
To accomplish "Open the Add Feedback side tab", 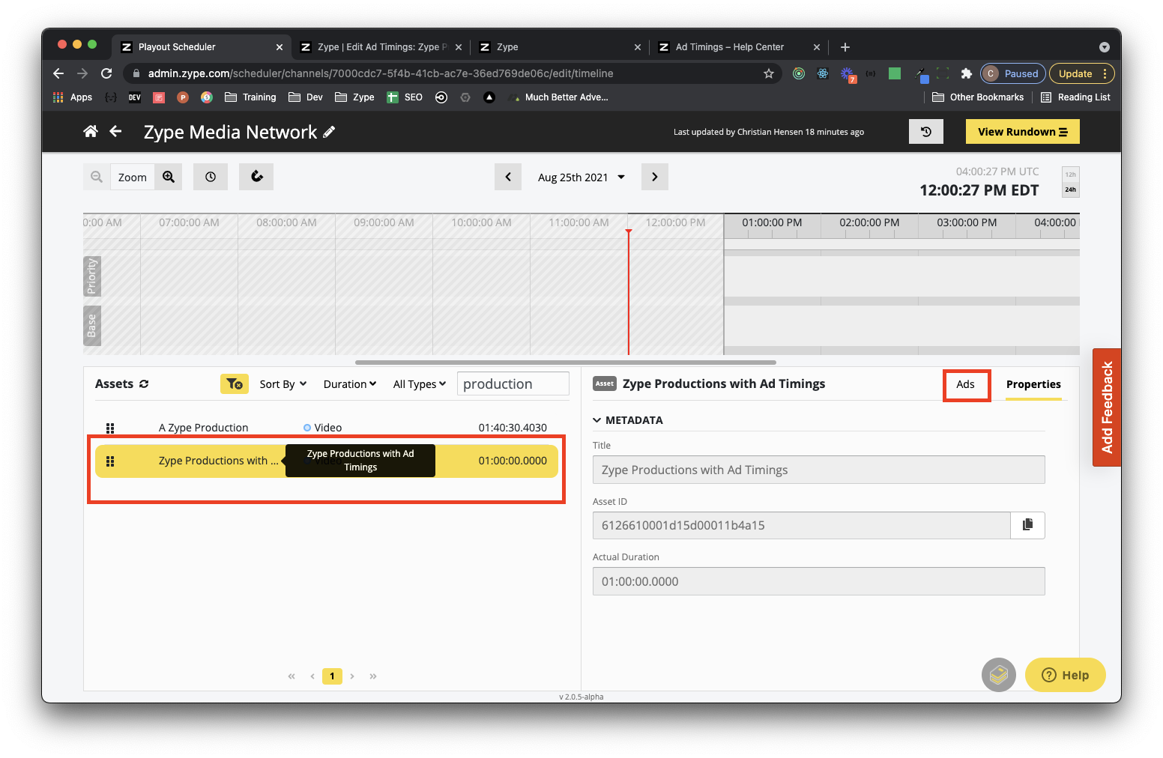I will [1107, 407].
